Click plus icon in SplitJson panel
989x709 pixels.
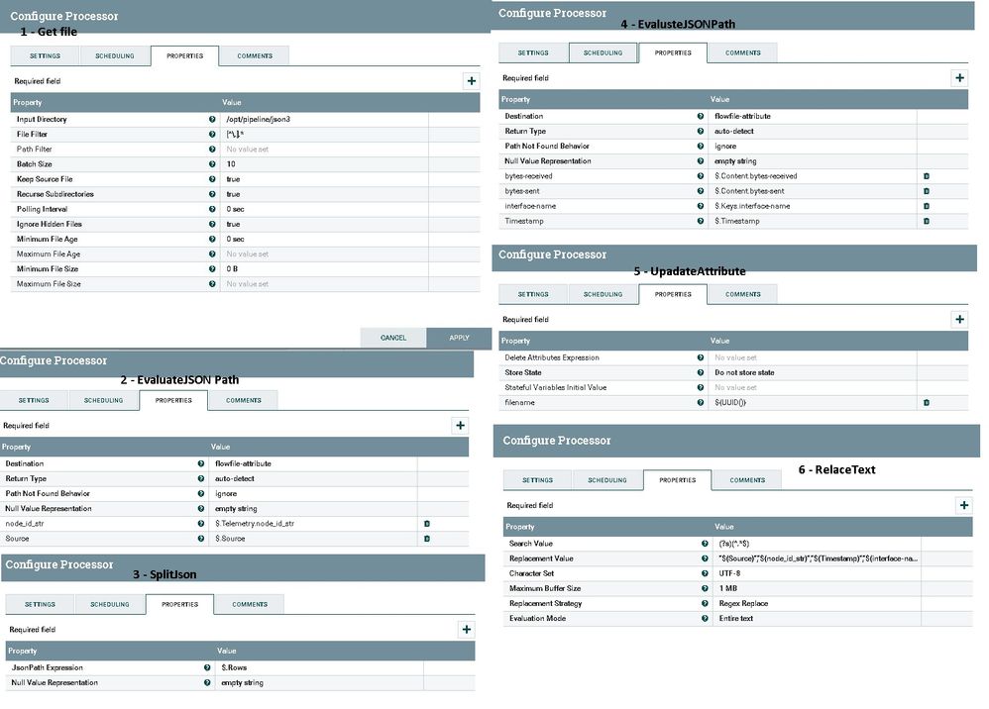466,630
